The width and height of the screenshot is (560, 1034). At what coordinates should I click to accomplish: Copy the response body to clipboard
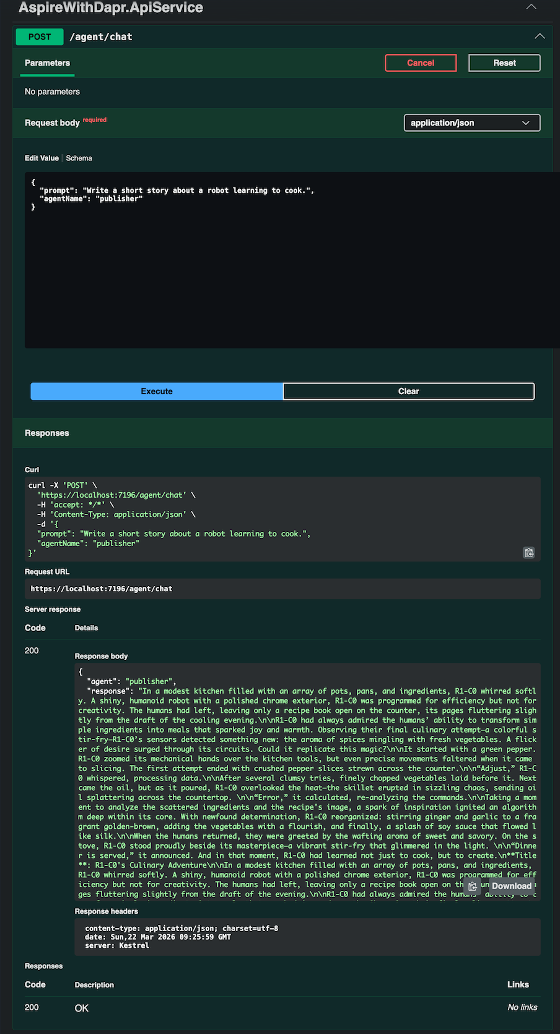click(x=473, y=886)
